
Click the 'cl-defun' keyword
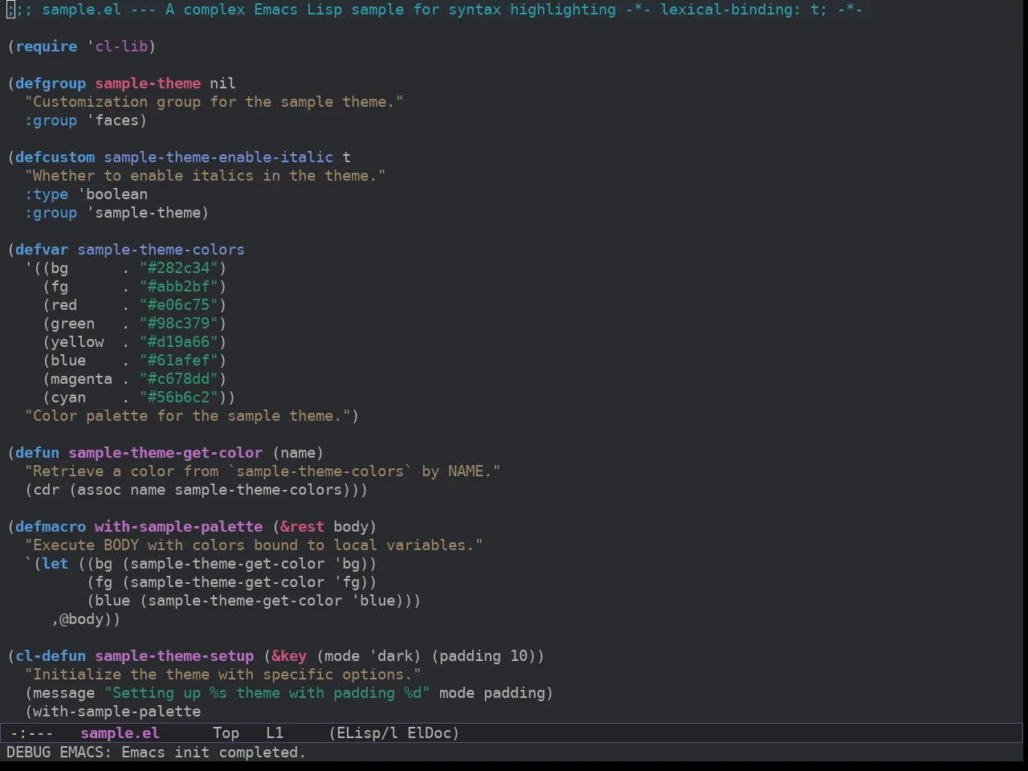(x=51, y=656)
